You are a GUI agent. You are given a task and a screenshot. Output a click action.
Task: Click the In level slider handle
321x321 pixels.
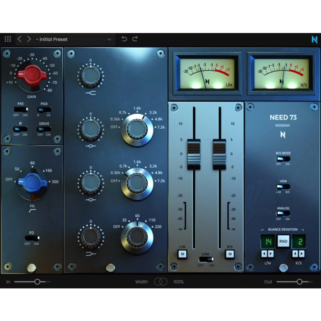pyautogui.click(x=37, y=281)
